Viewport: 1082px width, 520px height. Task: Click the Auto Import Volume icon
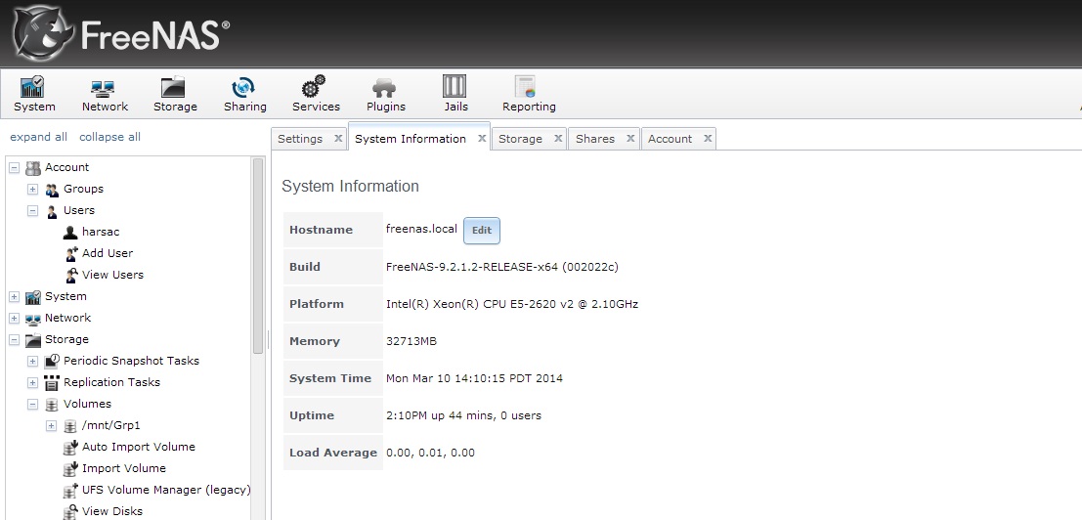coord(70,447)
